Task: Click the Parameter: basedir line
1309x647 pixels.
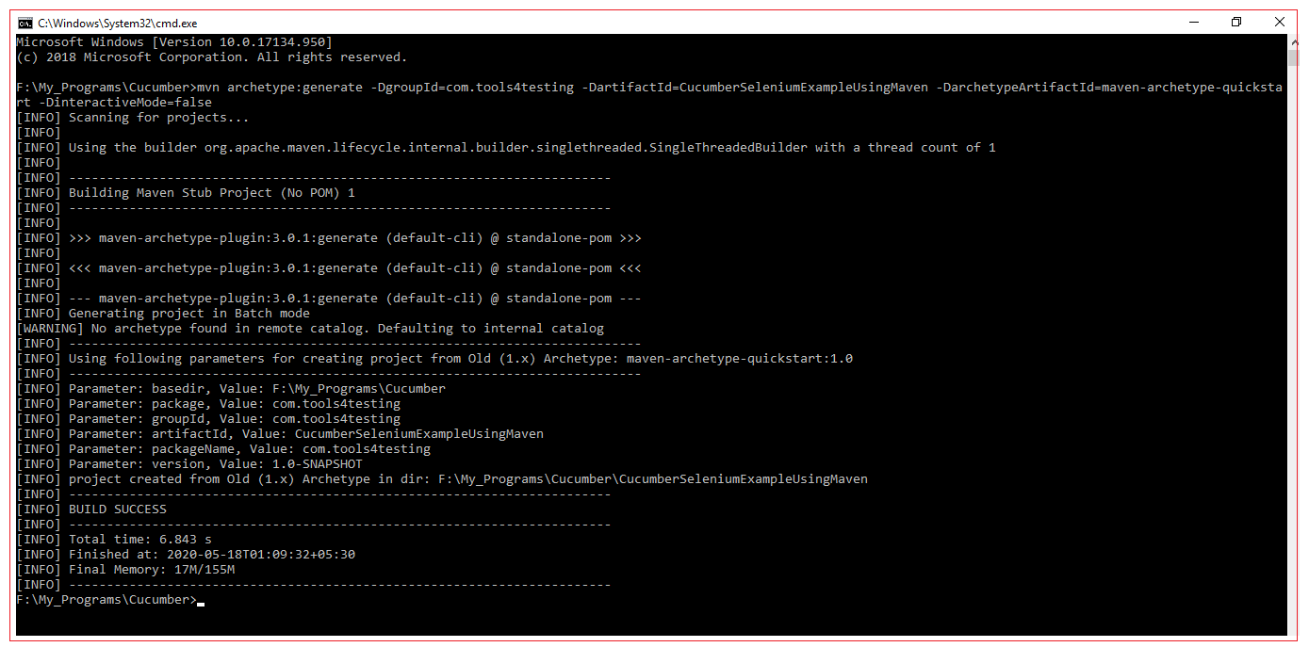Action: coord(231,389)
